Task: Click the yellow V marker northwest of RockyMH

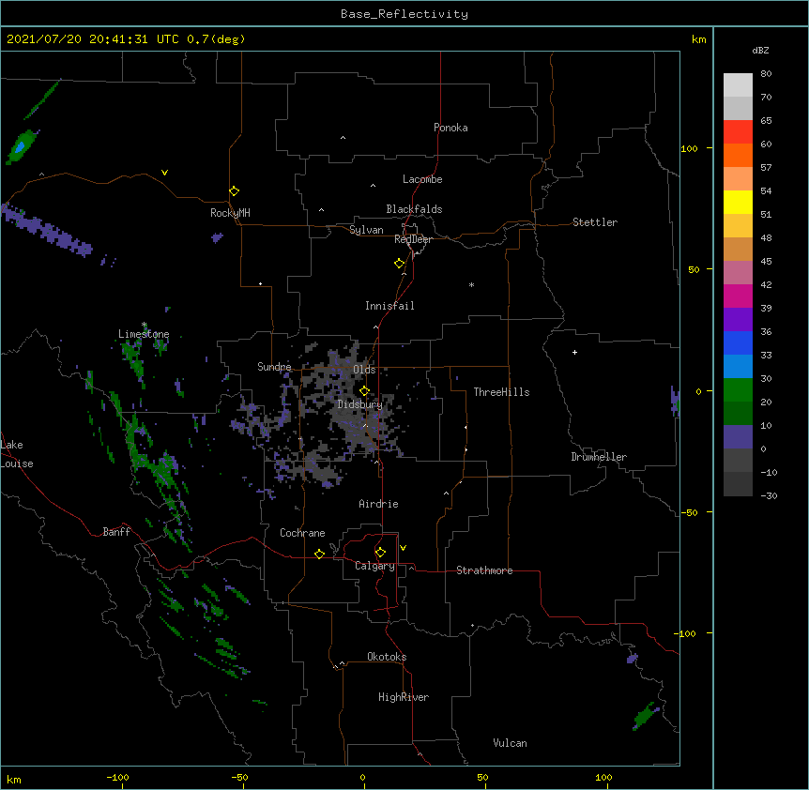Action: pyautogui.click(x=164, y=173)
